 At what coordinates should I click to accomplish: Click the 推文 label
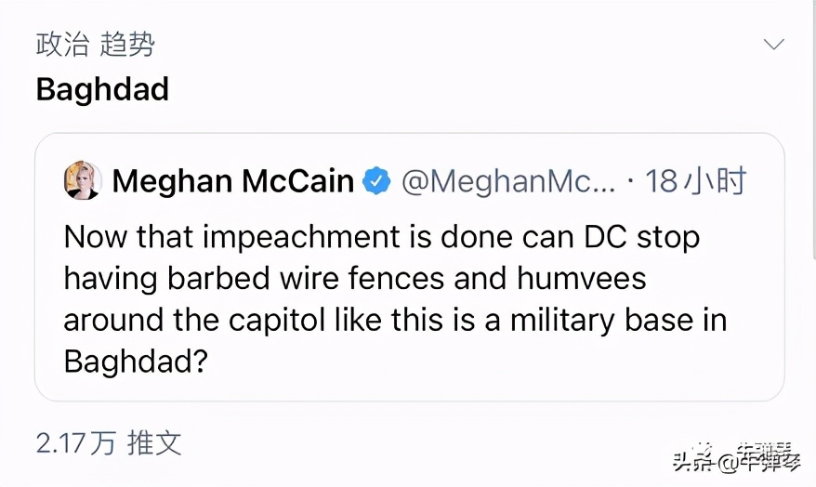point(154,443)
